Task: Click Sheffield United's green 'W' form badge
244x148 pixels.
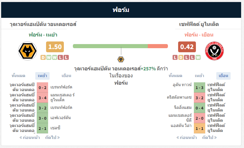Action: pyautogui.click(x=198, y=57)
